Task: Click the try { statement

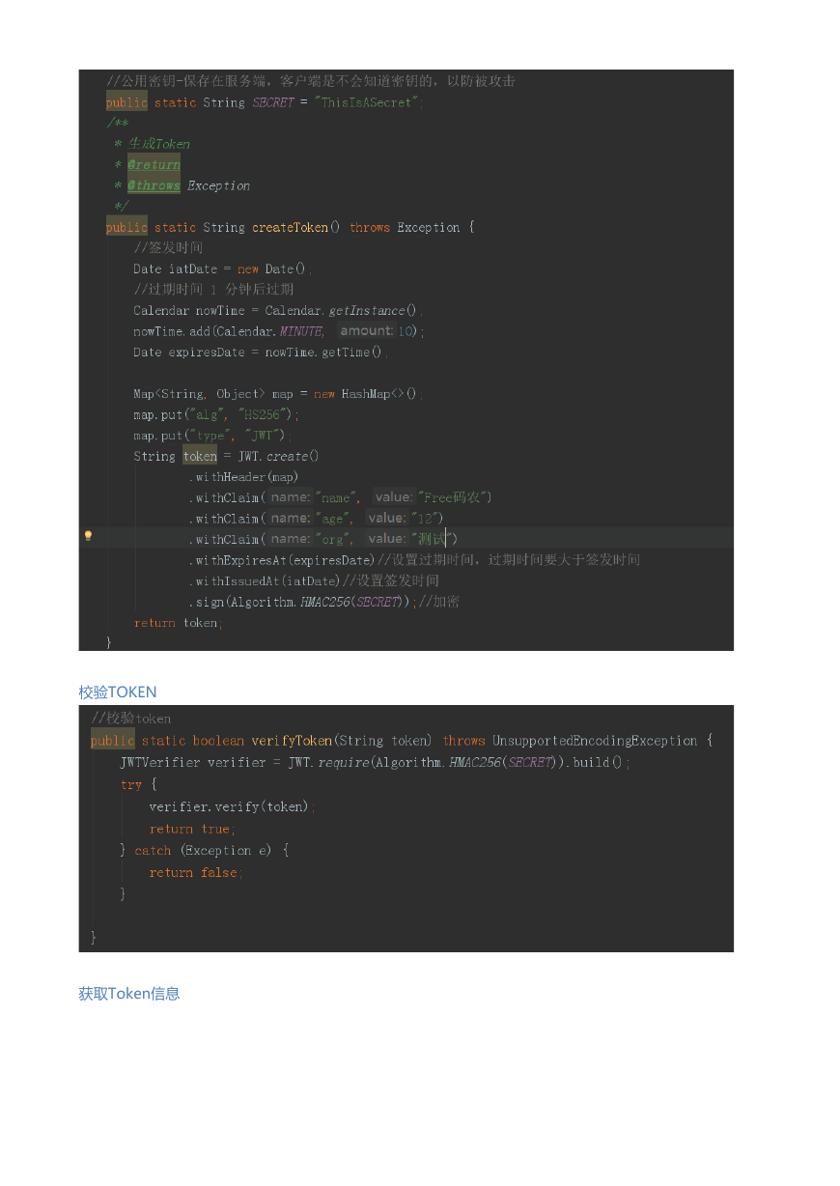Action: [138, 784]
